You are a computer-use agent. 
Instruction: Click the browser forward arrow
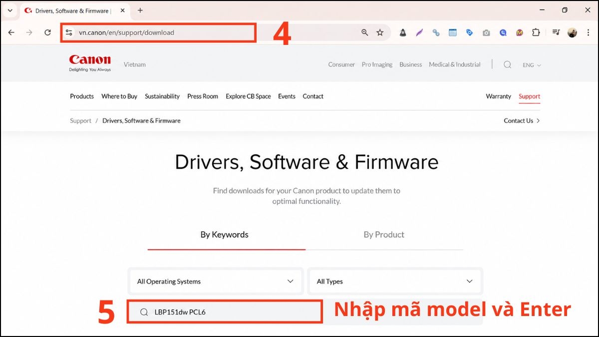tap(29, 32)
